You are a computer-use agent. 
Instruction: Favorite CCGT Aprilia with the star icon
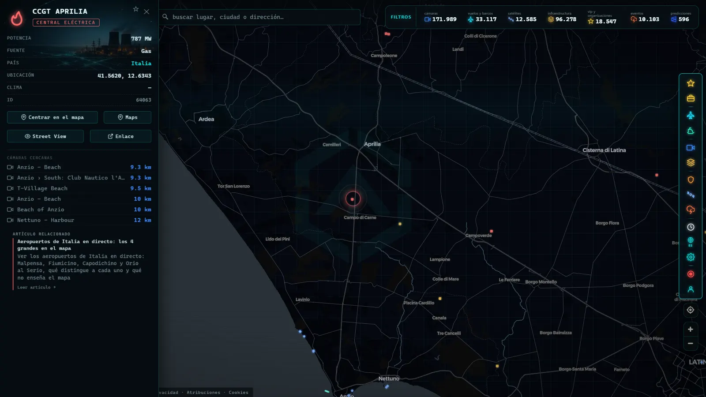click(x=136, y=9)
